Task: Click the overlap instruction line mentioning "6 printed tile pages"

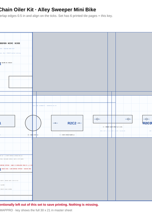Action: [56, 16]
